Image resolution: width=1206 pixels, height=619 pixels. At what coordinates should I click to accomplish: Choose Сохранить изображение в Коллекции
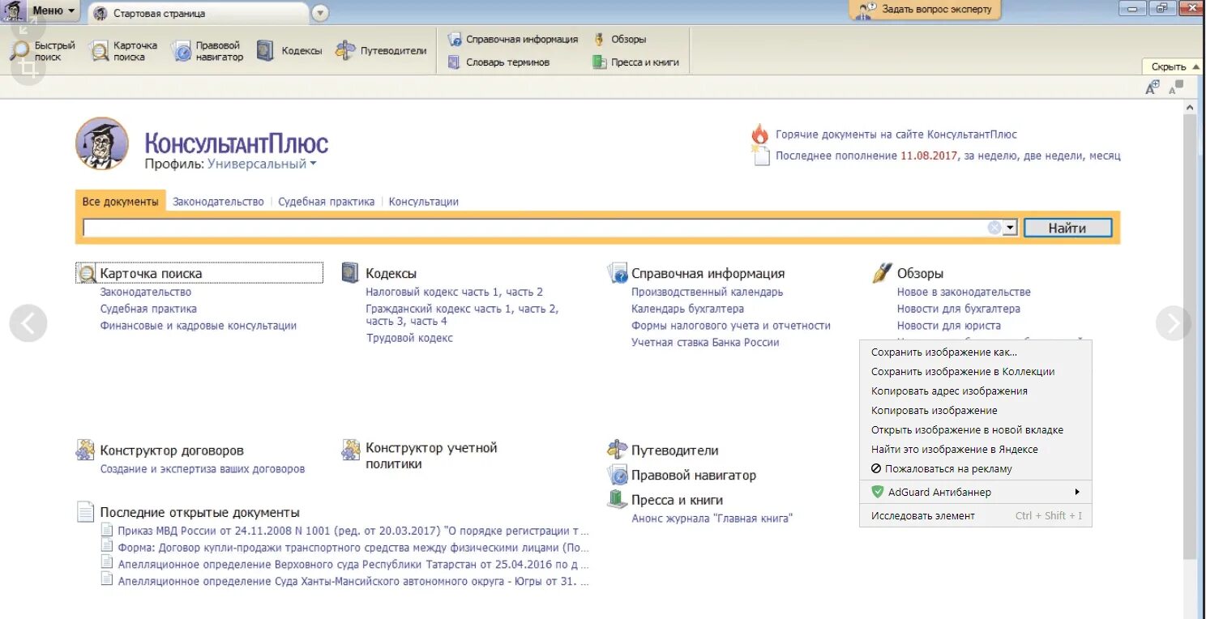[976, 372]
